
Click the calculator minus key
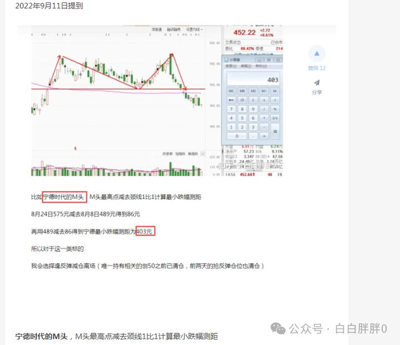(264, 127)
